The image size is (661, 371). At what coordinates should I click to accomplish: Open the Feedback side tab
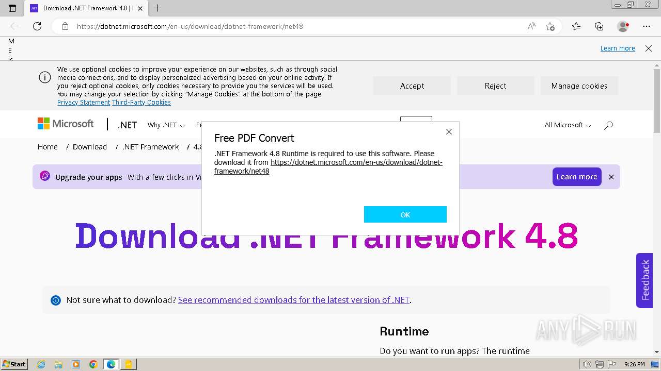(644, 280)
